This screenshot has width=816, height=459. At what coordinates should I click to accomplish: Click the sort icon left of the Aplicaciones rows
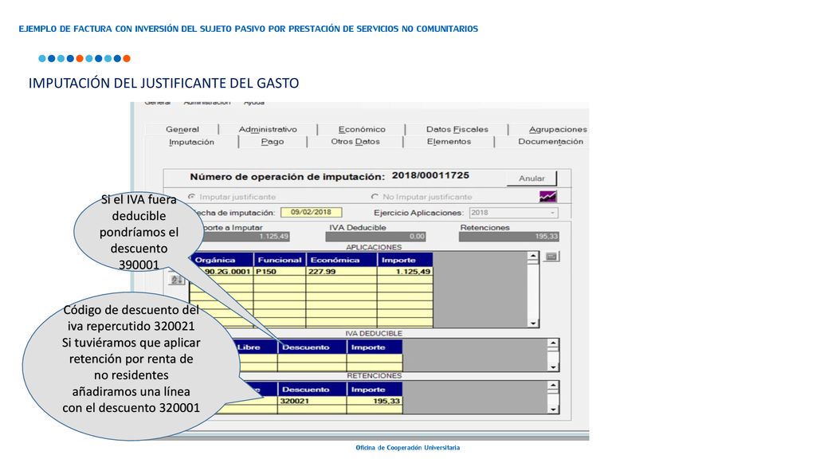176,280
